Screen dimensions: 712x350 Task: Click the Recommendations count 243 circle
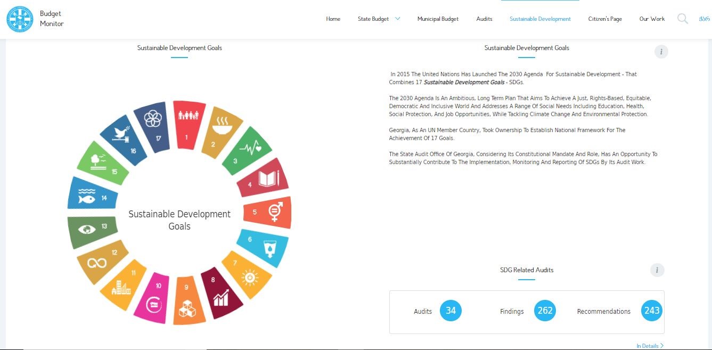pyautogui.click(x=651, y=311)
